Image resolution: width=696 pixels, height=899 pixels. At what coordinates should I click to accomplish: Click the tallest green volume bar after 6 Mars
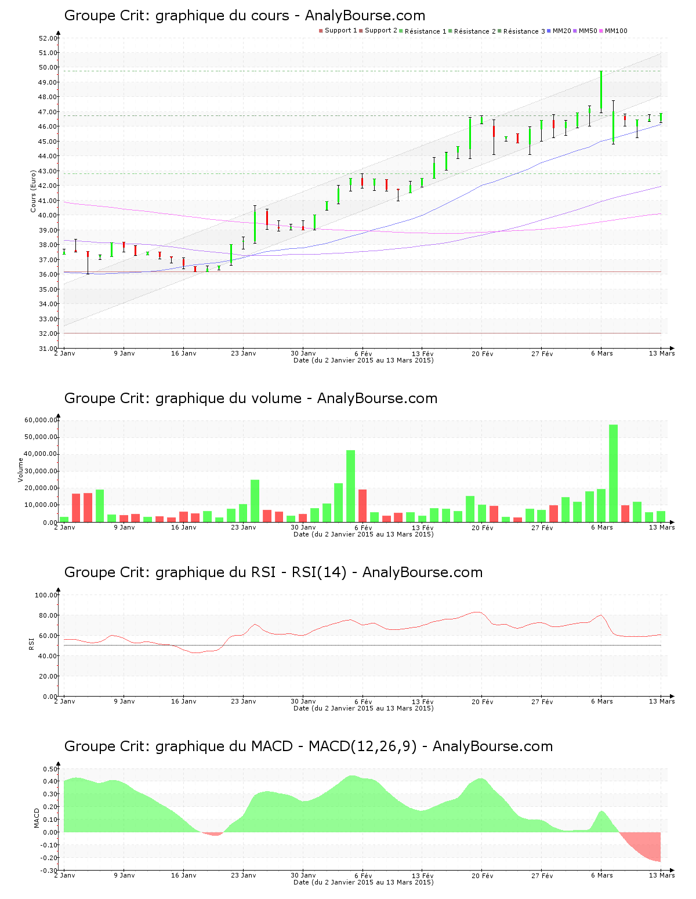(x=613, y=473)
